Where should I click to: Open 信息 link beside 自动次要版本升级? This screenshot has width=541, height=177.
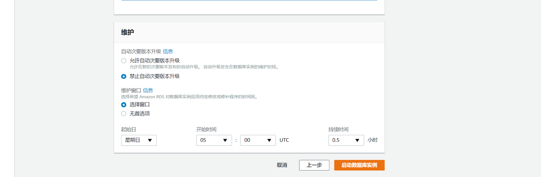[x=168, y=52]
